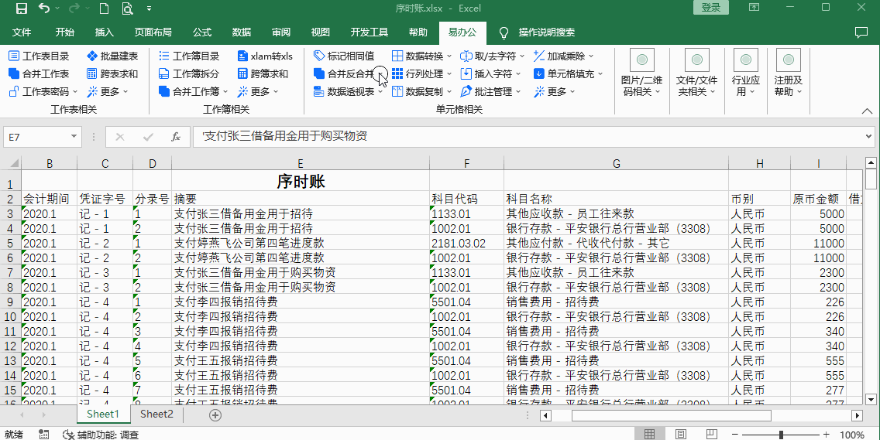This screenshot has height=440, width=880.
Task: Expand 合并工作簿 dropdown
Action: click(226, 91)
